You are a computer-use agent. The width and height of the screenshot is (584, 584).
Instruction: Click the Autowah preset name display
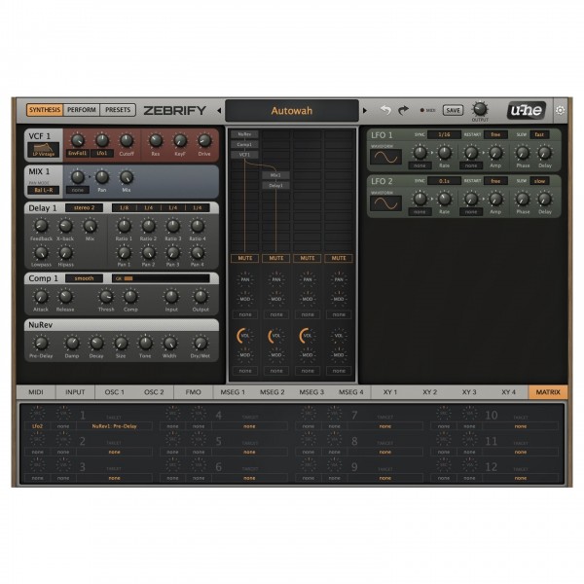pyautogui.click(x=292, y=111)
